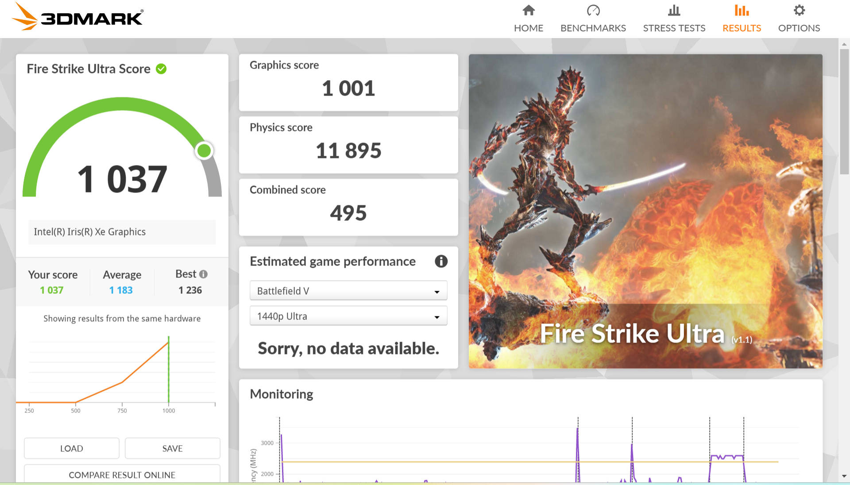The width and height of the screenshot is (850, 485).
Task: Expand the 1440p Ultra resolution dropdown
Action: [348, 316]
